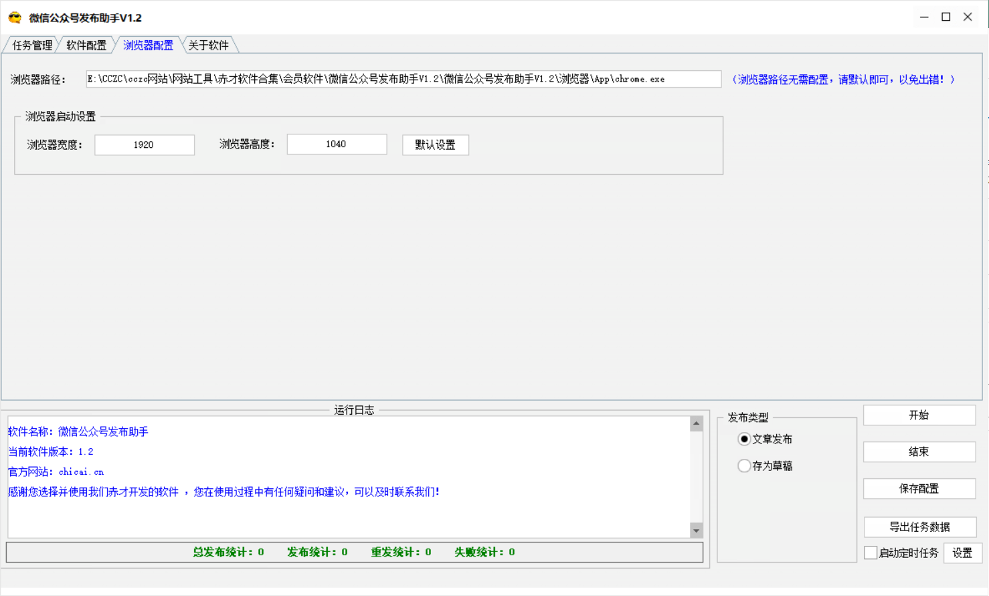Click the 浏览器路径 input field
Screen dimensions: 989x596
(x=403, y=79)
